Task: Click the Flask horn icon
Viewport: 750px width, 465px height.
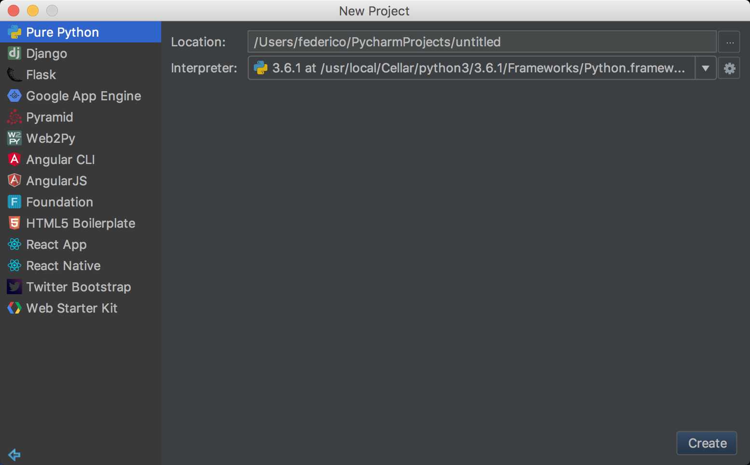Action: [14, 74]
